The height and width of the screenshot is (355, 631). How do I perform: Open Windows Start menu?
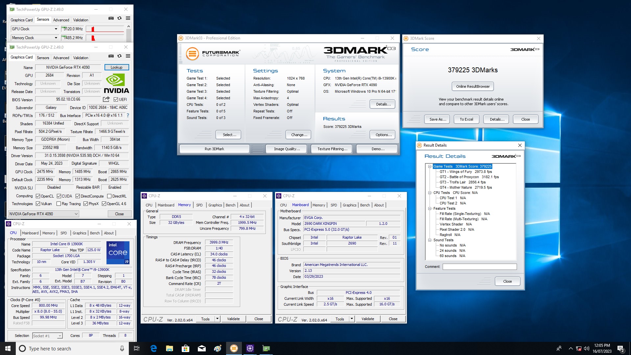8,348
